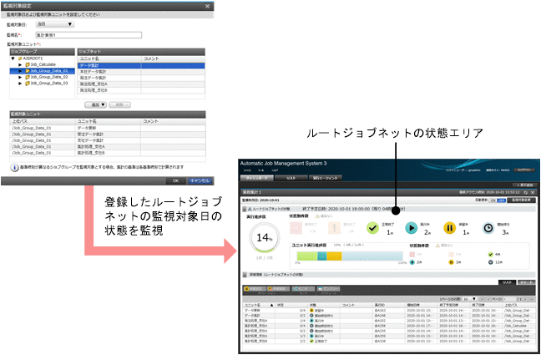Click the Job_Group_Data_03 folder icon
Image resolution: width=541 pixels, height=355 pixels.
point(28,84)
